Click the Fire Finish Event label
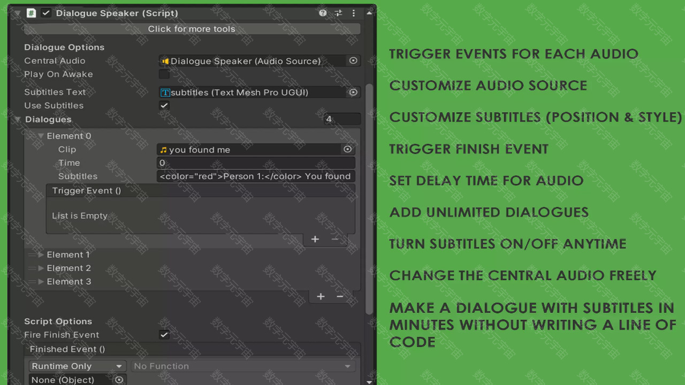Image resolution: width=685 pixels, height=385 pixels. pos(62,335)
